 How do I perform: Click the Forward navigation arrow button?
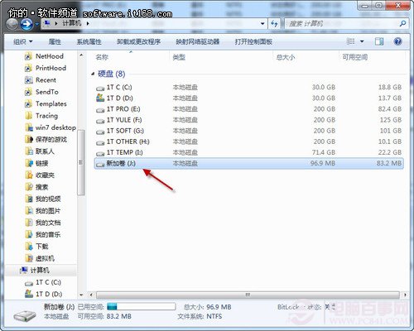(26, 24)
